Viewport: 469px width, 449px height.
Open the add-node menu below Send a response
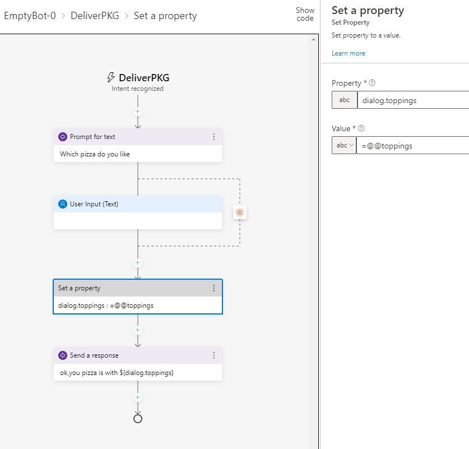click(137, 397)
